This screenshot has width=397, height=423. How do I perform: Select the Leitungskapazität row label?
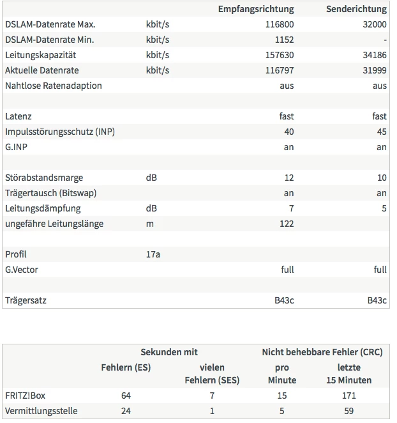click(x=41, y=55)
